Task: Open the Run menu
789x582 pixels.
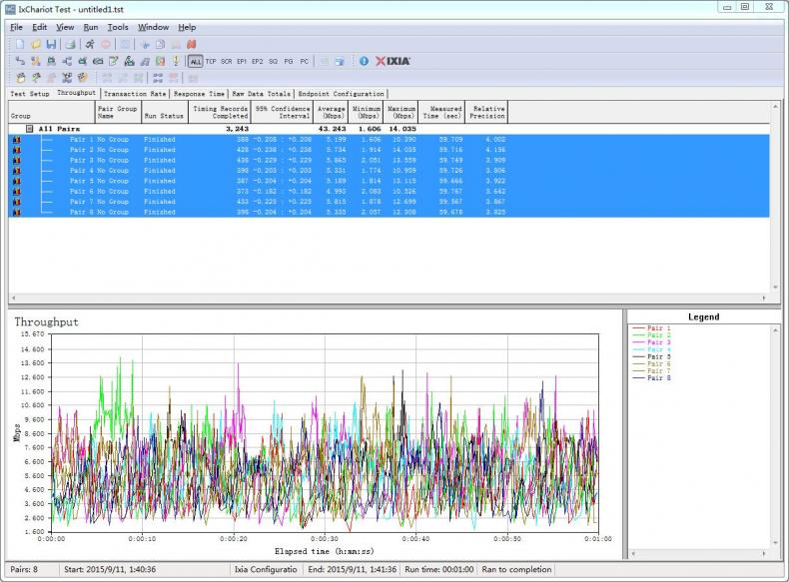Action: pyautogui.click(x=91, y=27)
